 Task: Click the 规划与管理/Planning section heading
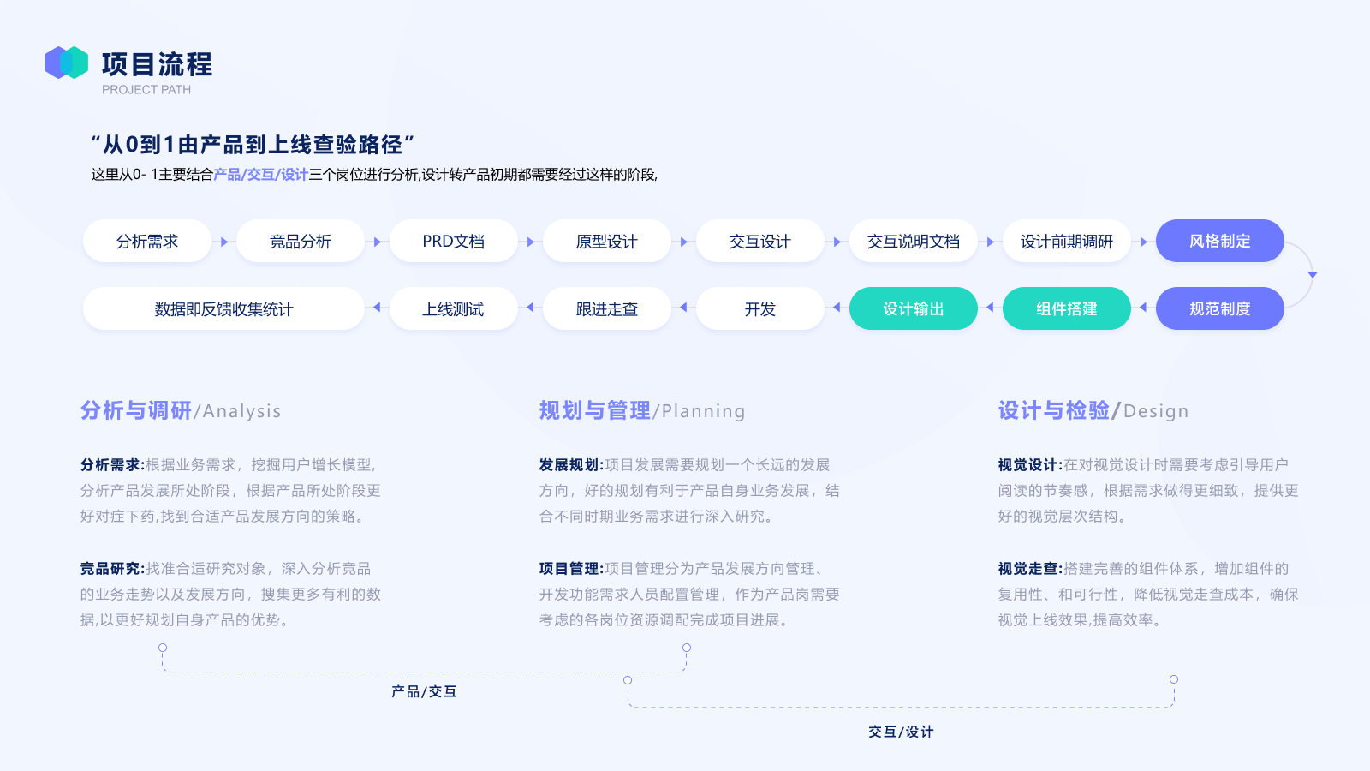click(x=642, y=410)
